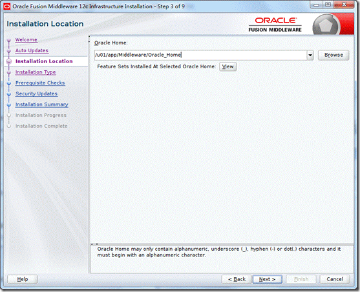Cancel the installation
The width and height of the screenshot is (360, 292).
pos(335,279)
